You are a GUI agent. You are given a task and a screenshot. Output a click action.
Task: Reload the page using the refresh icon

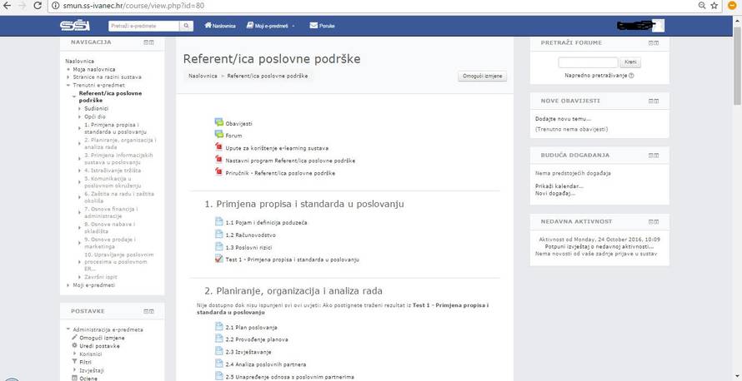38,6
